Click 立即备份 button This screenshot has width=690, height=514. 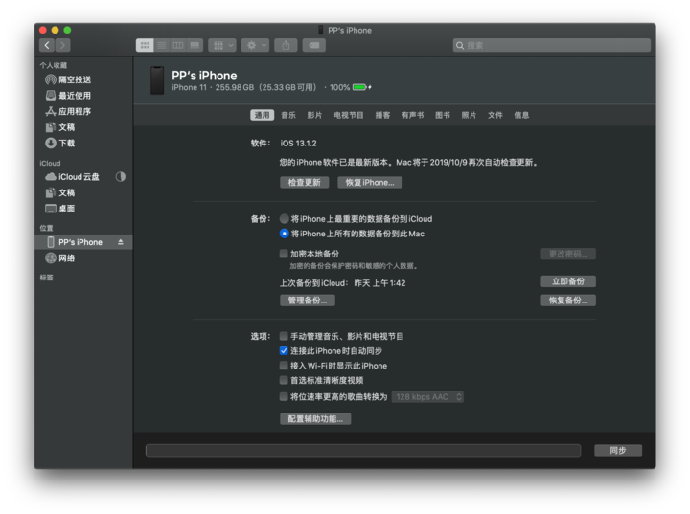click(x=568, y=281)
